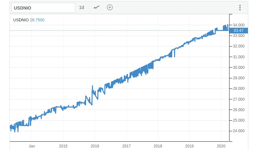This screenshot has height=150, width=254.
Task: Click the blue 28.7500 price value
Action: click(37, 20)
